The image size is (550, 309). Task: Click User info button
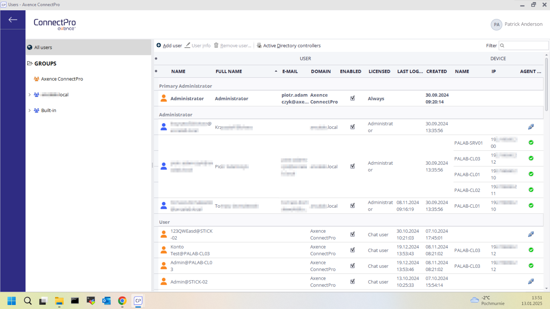click(197, 46)
